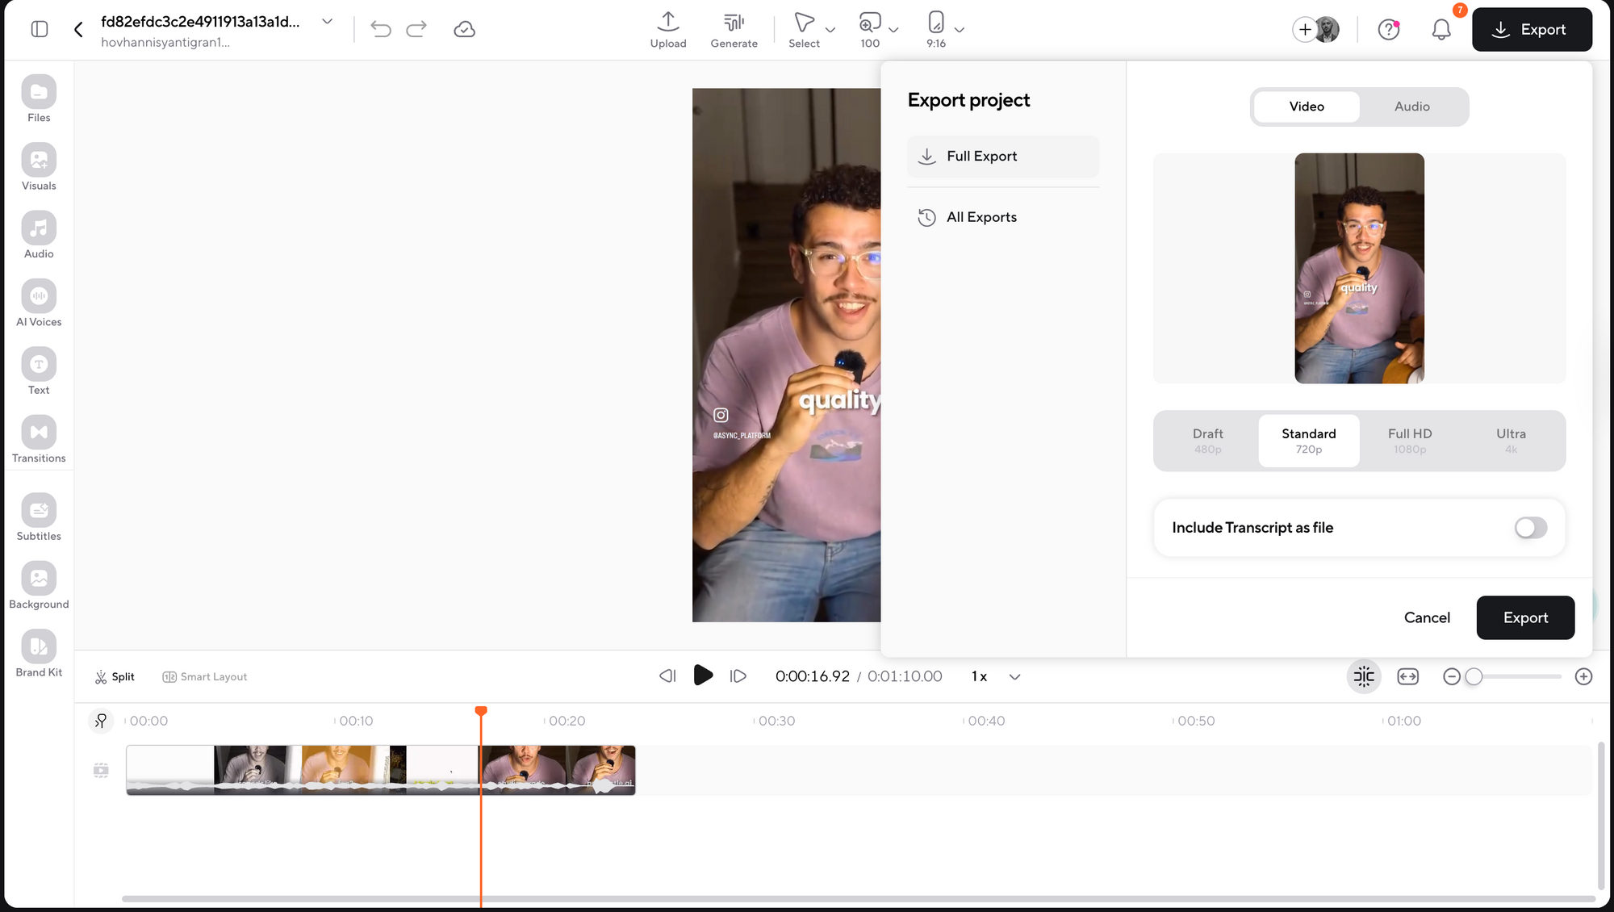Open the 9:16 aspect ratio dropdown

click(959, 30)
